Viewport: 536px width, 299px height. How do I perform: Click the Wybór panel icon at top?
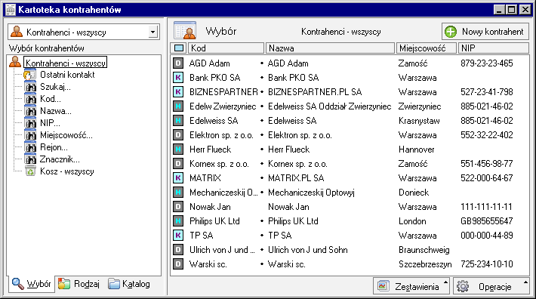tap(185, 31)
